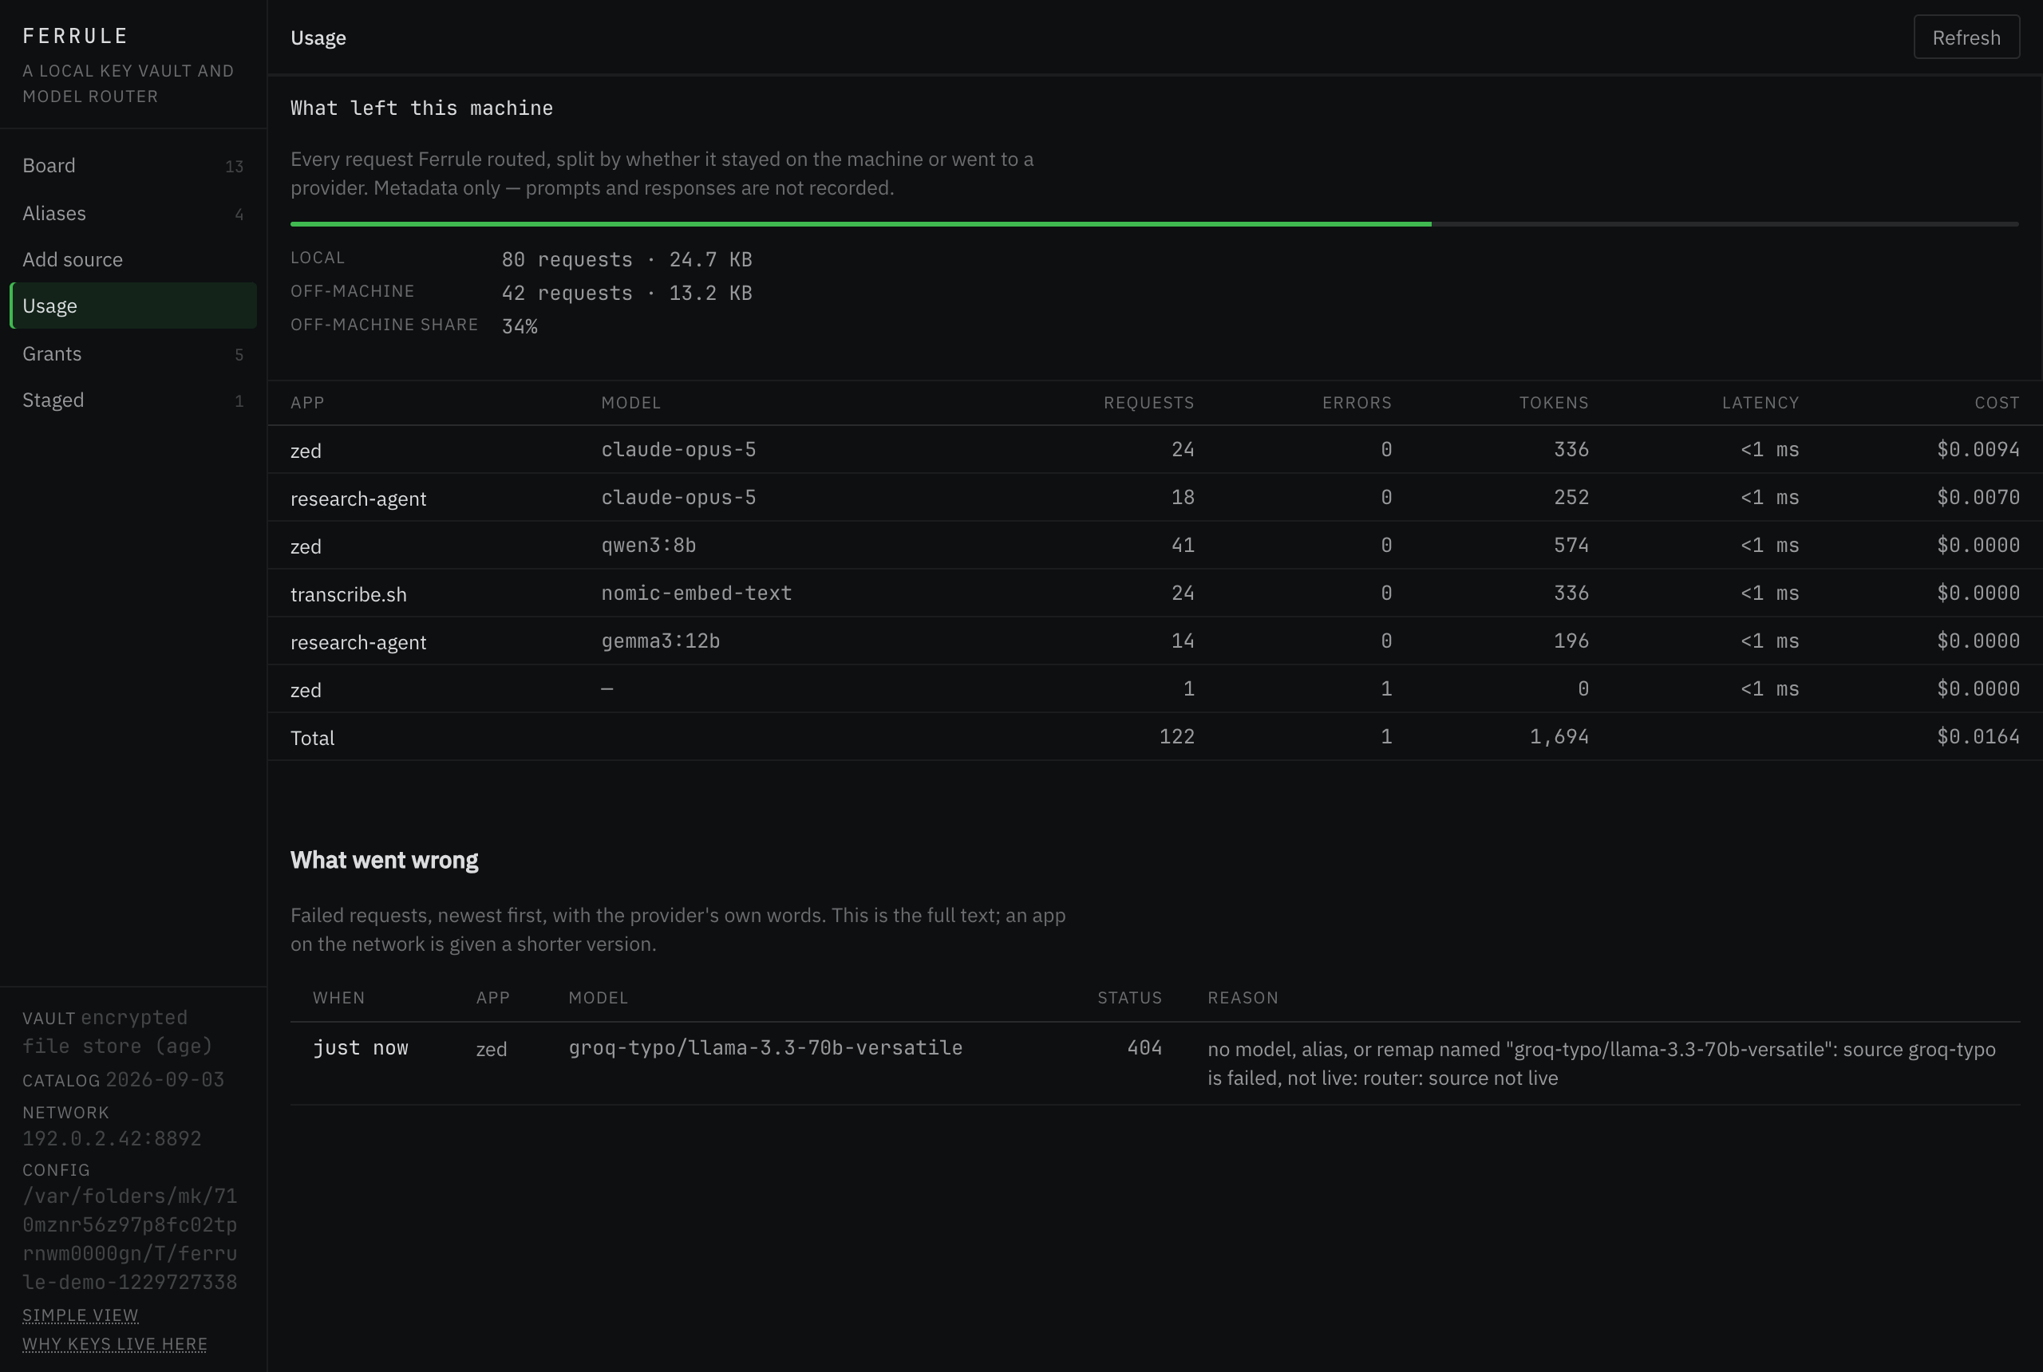Screen dimensions: 2043x1372
Task: Select the gemma3:12b model cell
Action: coord(661,641)
